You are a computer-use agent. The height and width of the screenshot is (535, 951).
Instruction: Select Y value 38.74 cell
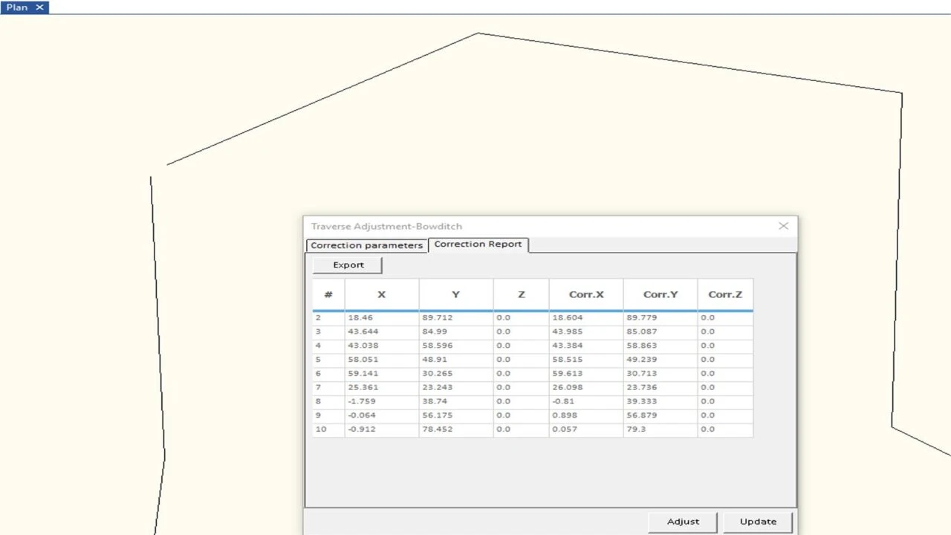[x=456, y=401]
